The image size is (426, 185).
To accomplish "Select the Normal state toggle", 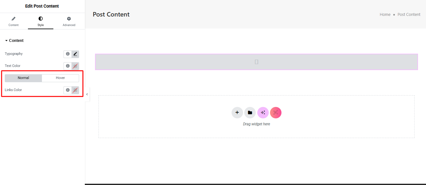I will tap(24, 78).
